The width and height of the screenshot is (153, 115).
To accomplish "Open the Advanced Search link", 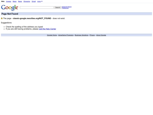I will click(x=67, y=7).
